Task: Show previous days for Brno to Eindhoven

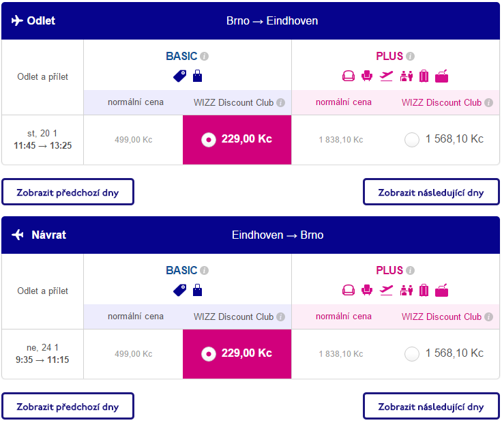Action: (x=68, y=192)
